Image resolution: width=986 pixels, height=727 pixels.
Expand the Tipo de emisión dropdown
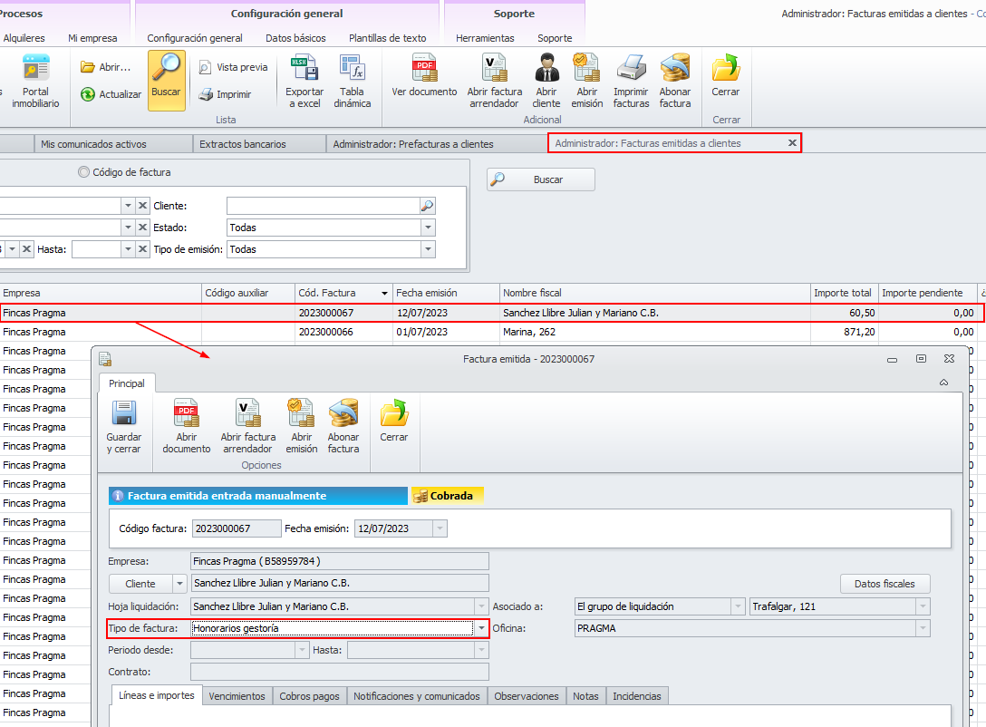pyautogui.click(x=429, y=249)
